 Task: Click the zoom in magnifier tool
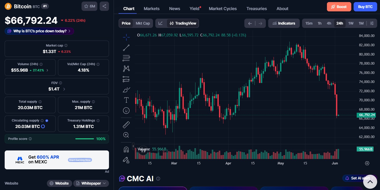coord(126,135)
